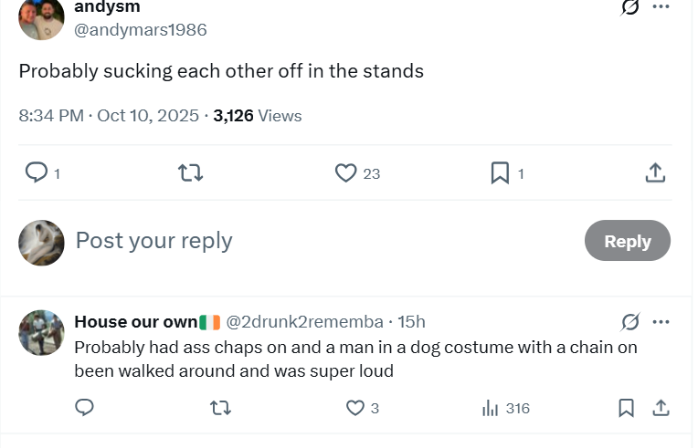Like House our own's comment
Image resolution: width=698 pixels, height=448 pixels.
[x=355, y=408]
